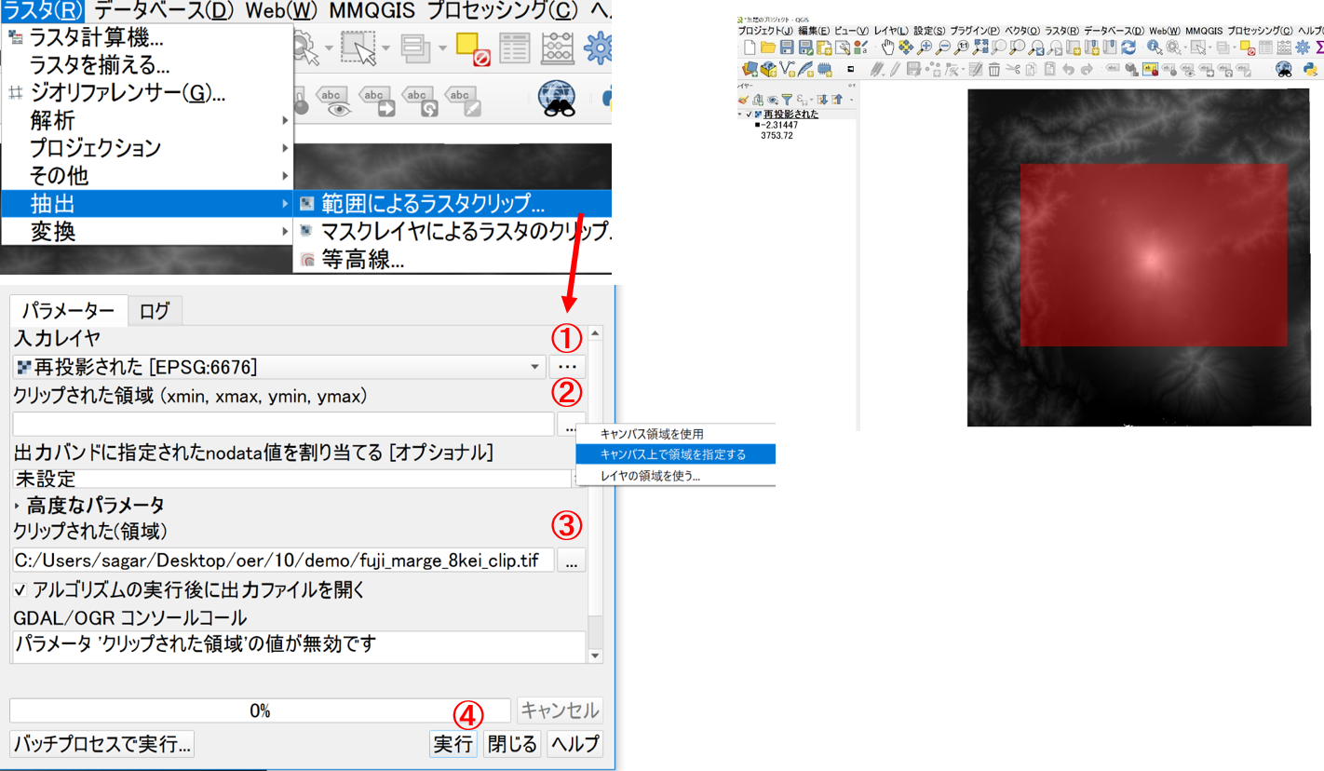Viewport: 1324px width, 771px height.
Task: Select Zoom In magnifier in small QGIS window
Action: pos(924,47)
